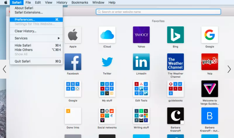Click the search magnifier icon in address bar
The width and height of the screenshot is (234, 138).
point(99,12)
